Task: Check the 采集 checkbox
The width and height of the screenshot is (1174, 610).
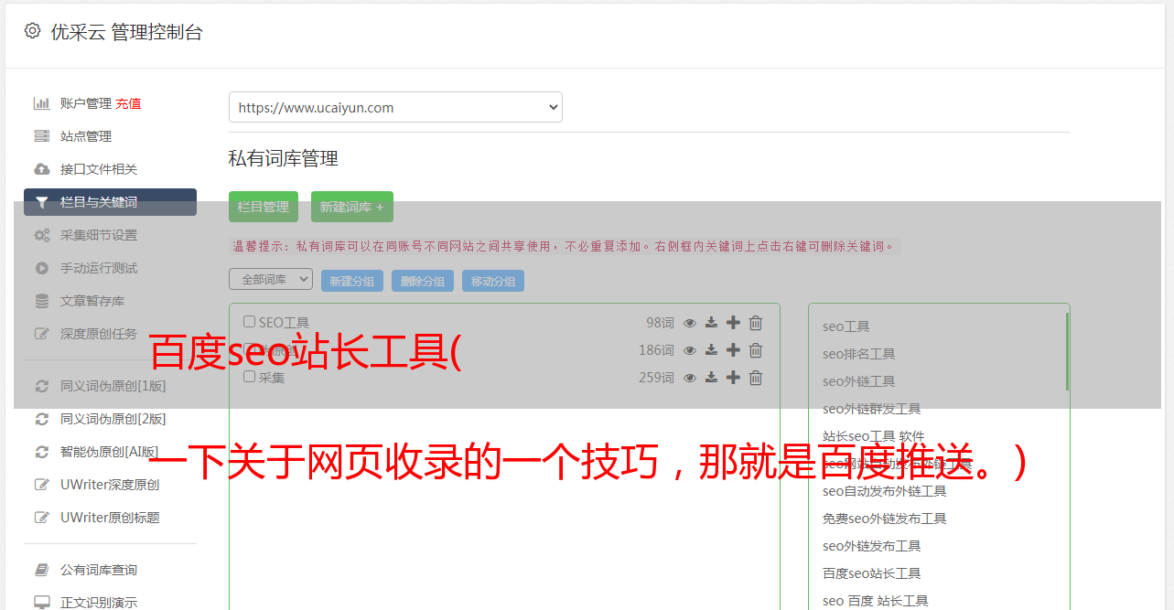Action: tap(249, 377)
